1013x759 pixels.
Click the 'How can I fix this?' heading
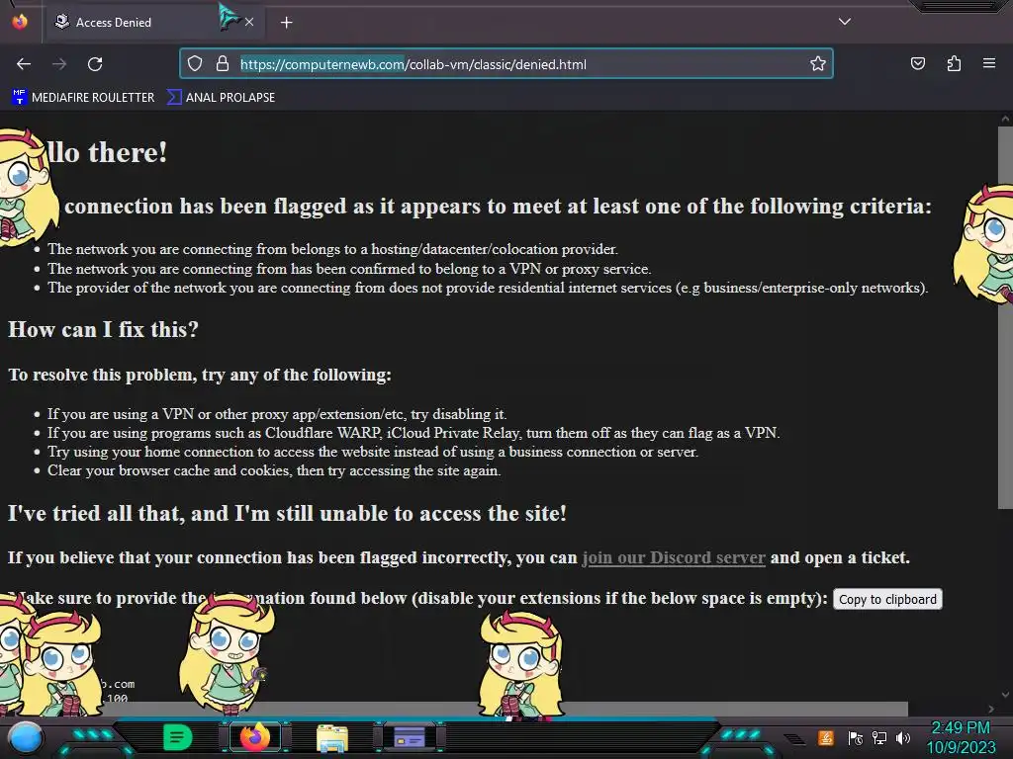pyautogui.click(x=103, y=330)
